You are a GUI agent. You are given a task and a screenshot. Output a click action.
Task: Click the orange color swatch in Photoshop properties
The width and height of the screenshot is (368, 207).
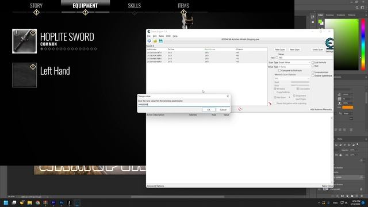point(347,108)
